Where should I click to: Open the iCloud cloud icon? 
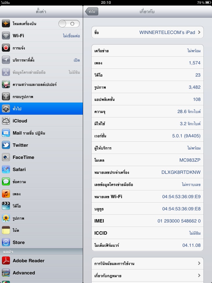(x=6, y=121)
